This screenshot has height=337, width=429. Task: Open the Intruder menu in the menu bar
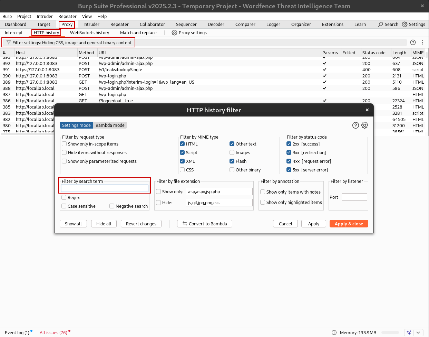click(x=45, y=16)
